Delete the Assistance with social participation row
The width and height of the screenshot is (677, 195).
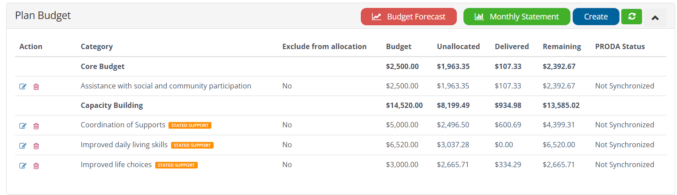pos(36,87)
